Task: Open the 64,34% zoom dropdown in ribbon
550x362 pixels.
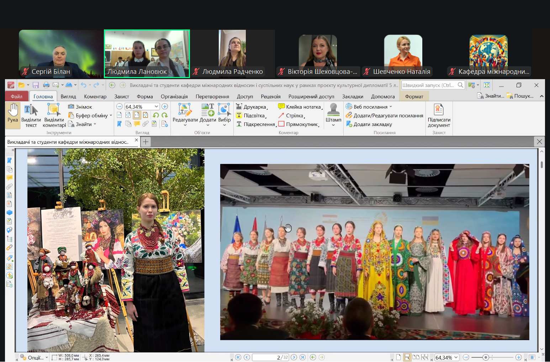Action: point(156,107)
